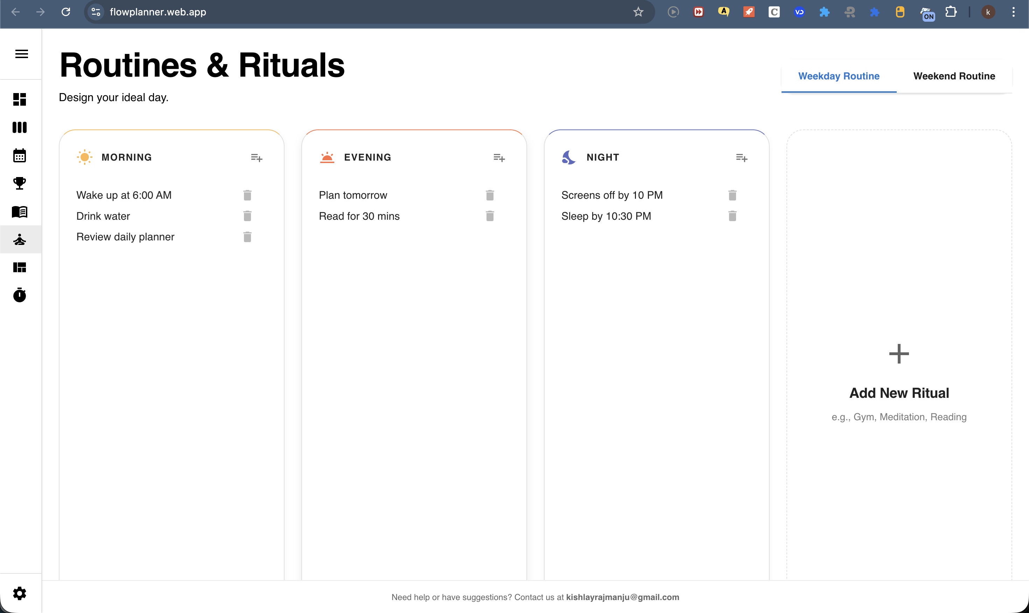The height and width of the screenshot is (613, 1029).
Task: Select the Weekday Routine tab
Action: [839, 76]
